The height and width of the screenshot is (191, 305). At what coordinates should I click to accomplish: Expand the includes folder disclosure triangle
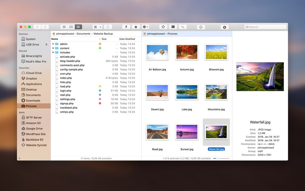[53, 52]
